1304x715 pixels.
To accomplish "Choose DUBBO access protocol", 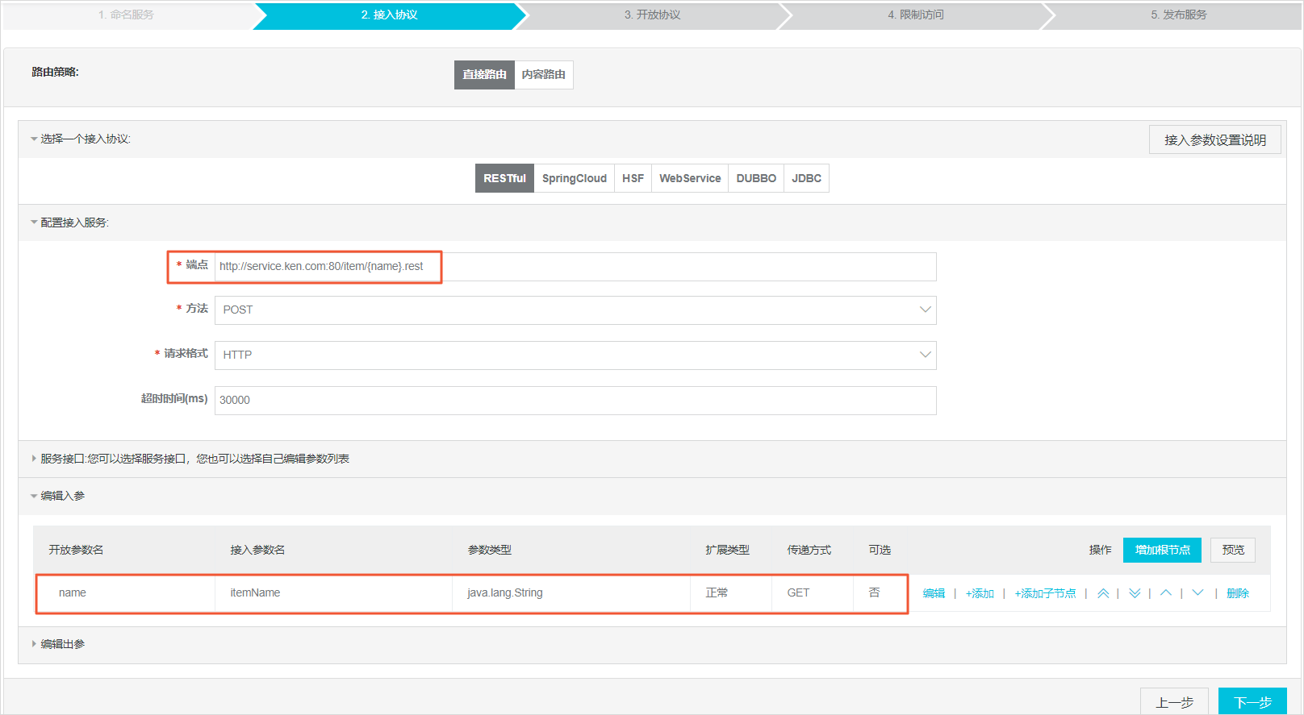I will click(756, 178).
